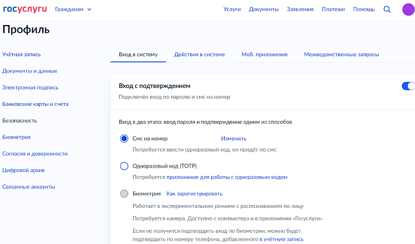Follow приложение для работы с одноразовым кодом link
The image size is (415, 244).
point(227,177)
